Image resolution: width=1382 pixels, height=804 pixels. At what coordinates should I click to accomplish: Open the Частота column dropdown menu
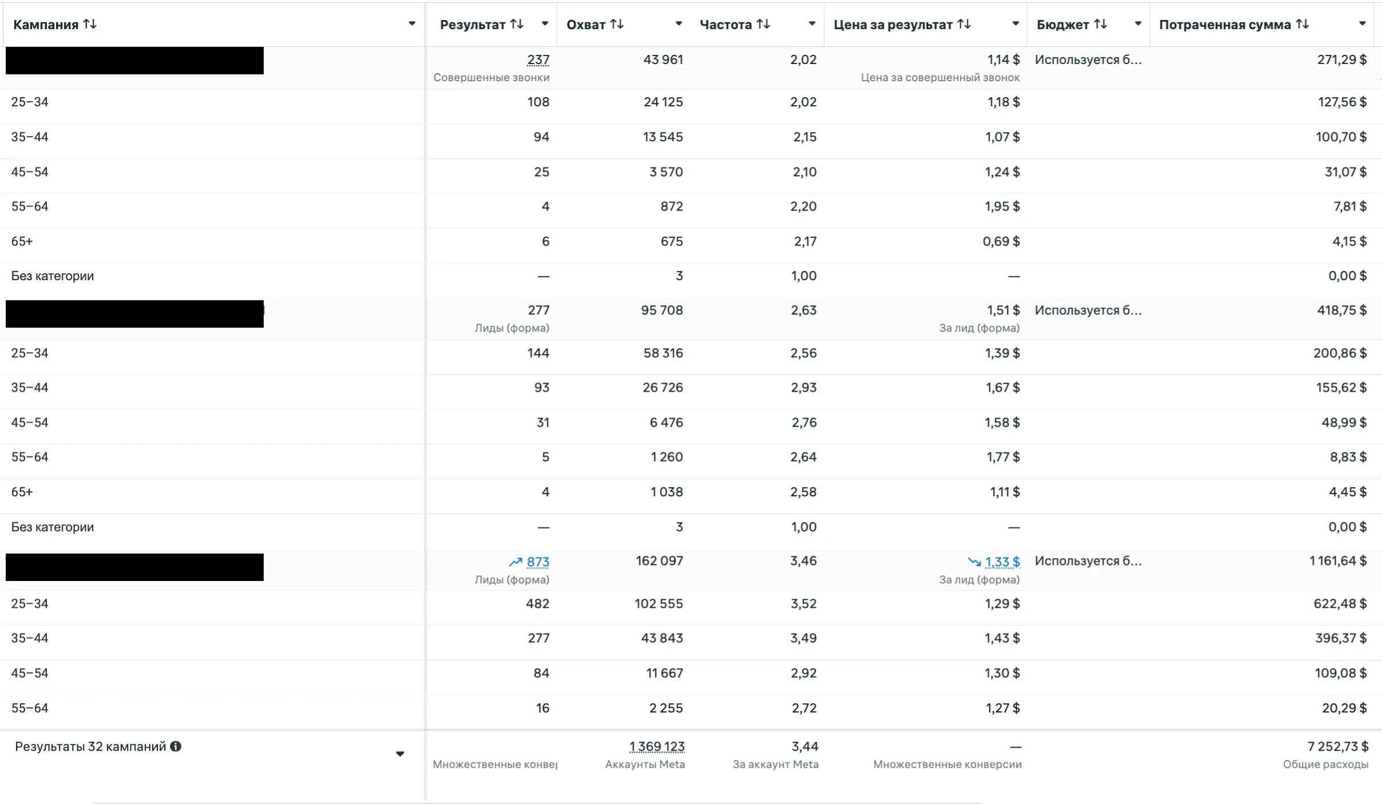click(x=812, y=24)
